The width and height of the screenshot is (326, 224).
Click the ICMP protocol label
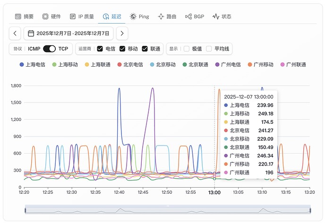point(34,49)
